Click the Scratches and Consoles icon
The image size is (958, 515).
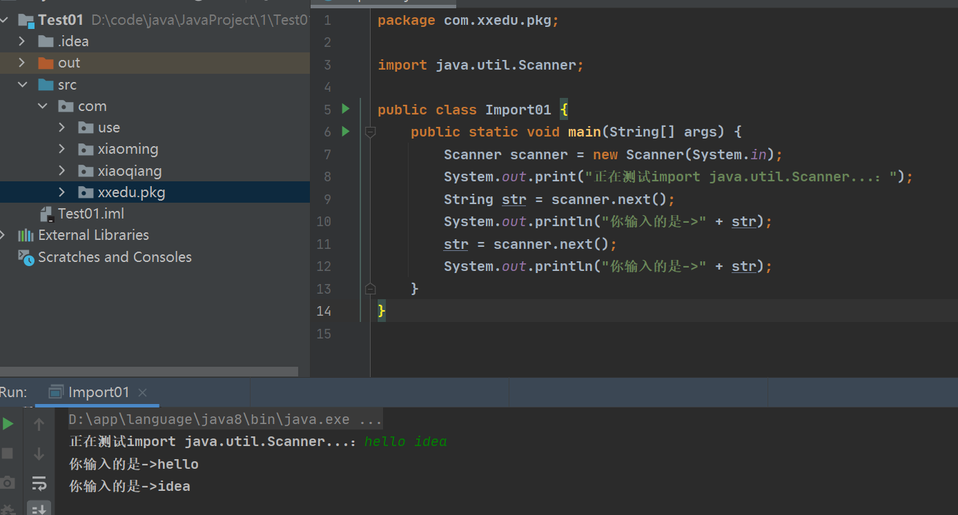pyautogui.click(x=26, y=257)
